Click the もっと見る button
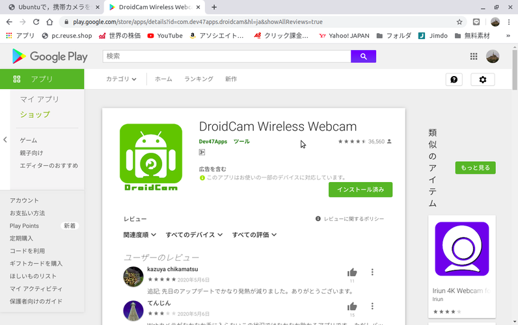 tap(476, 168)
